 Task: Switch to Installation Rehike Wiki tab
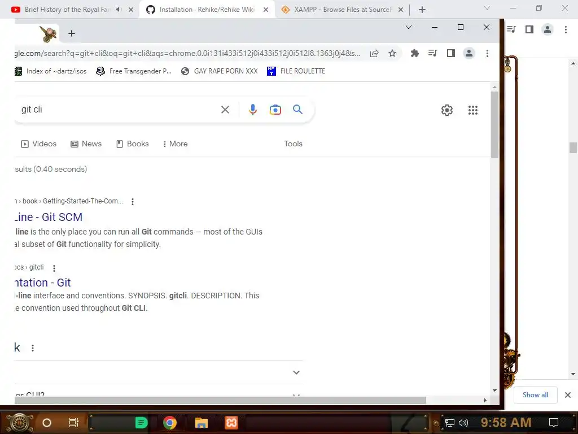(x=207, y=10)
